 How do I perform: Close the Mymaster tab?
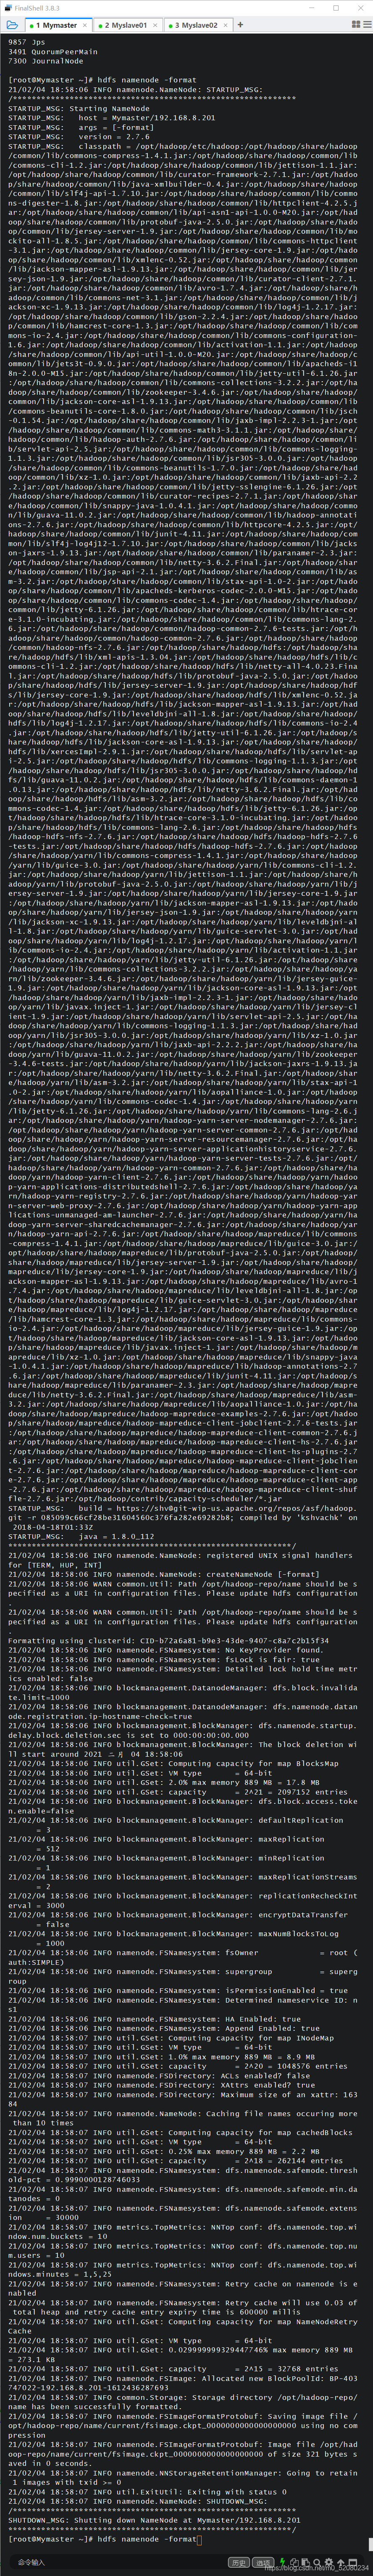pos(85,25)
